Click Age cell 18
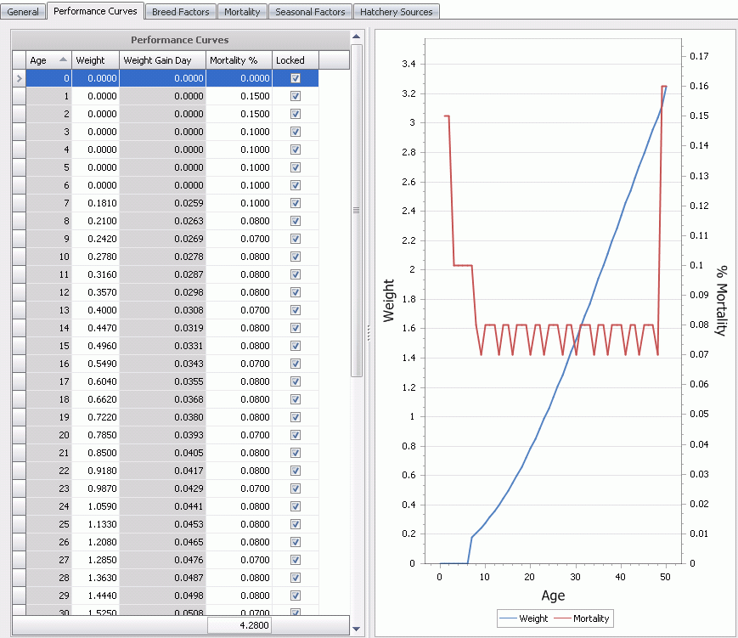Viewport: 738px width, 638px height. (x=48, y=399)
